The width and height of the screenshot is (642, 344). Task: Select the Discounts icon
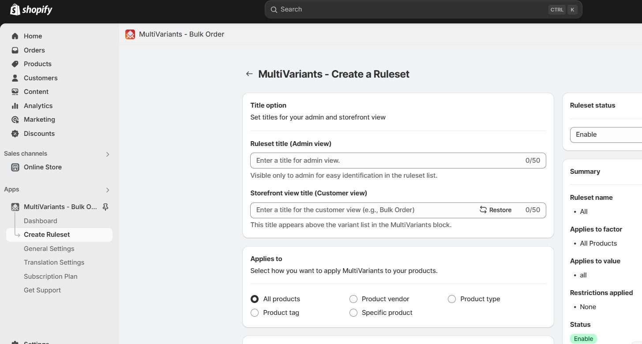point(15,133)
